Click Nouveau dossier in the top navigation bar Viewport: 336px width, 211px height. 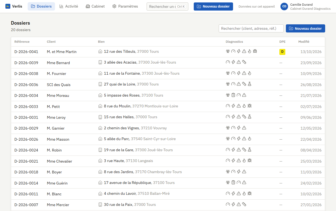click(213, 6)
